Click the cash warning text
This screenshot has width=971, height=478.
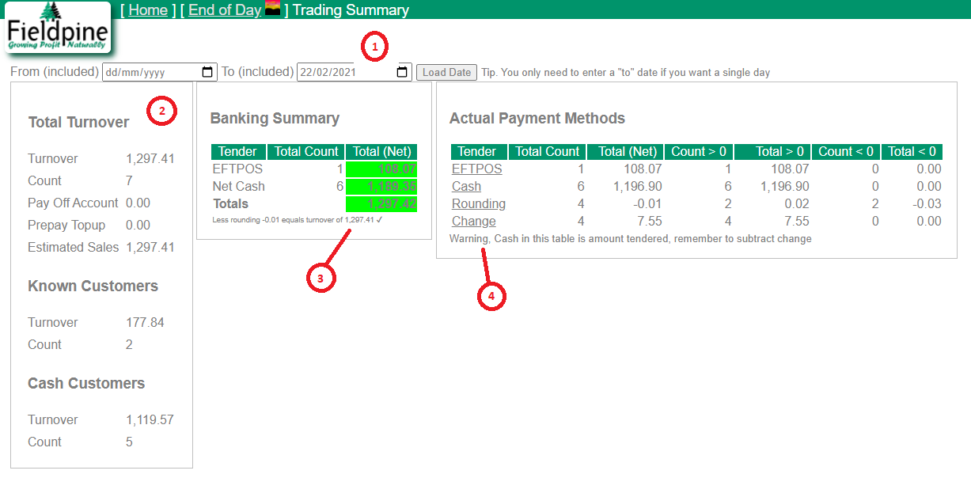tap(631, 238)
